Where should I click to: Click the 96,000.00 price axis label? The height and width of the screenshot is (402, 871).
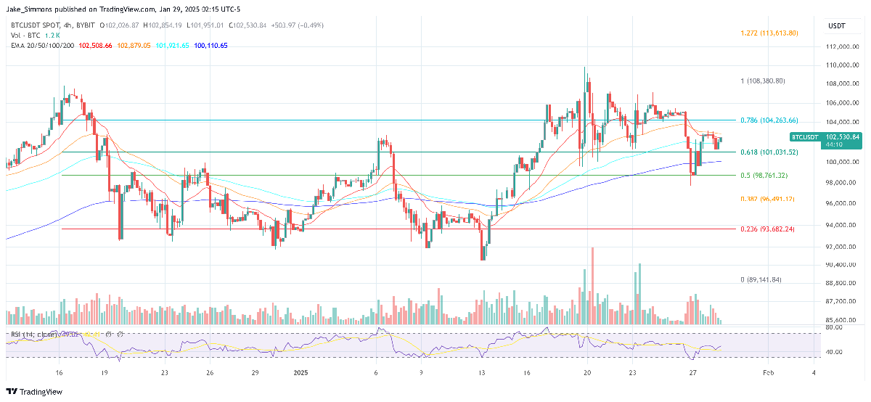tap(842, 204)
